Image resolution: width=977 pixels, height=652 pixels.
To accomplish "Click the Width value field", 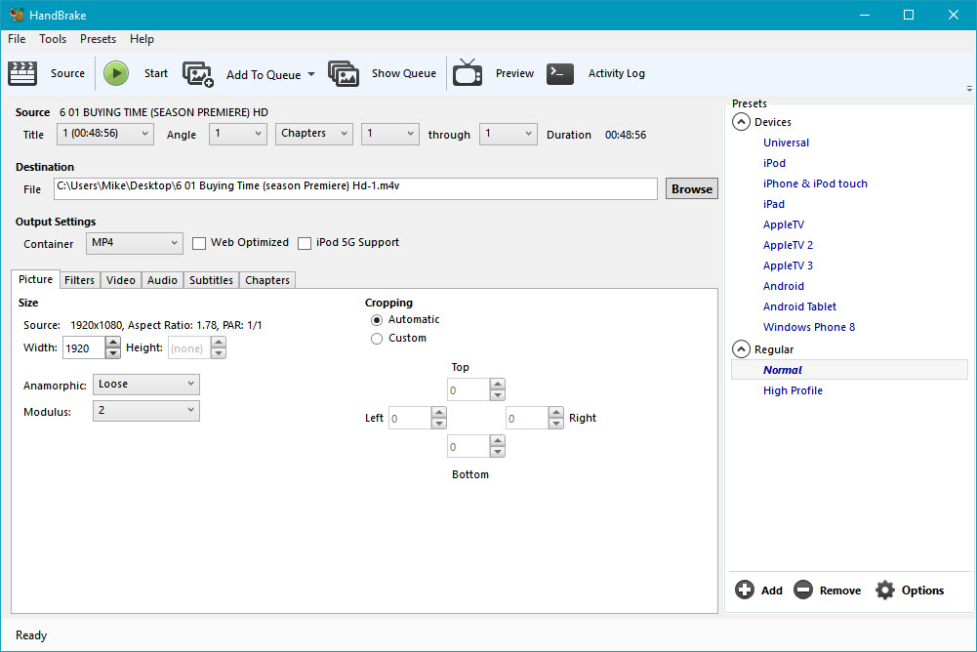I will [84, 347].
